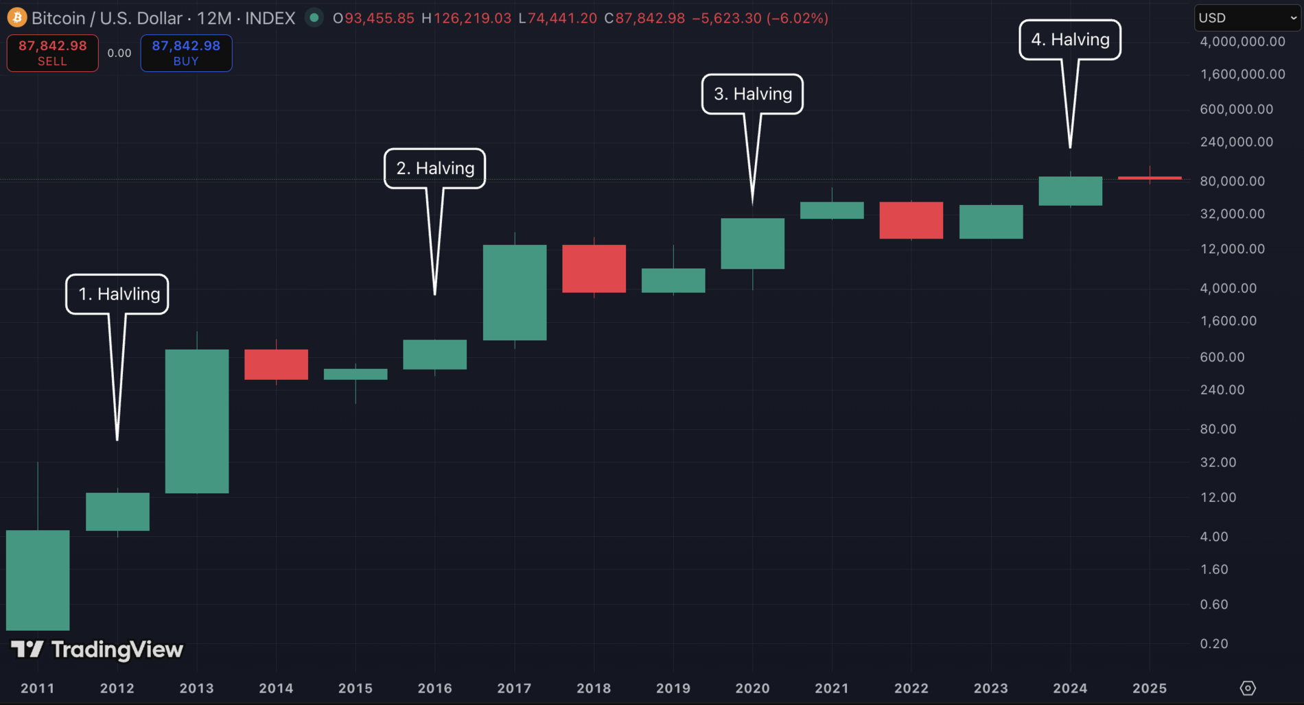
Task: Click the "3. Halving" annotation label
Action: (752, 94)
